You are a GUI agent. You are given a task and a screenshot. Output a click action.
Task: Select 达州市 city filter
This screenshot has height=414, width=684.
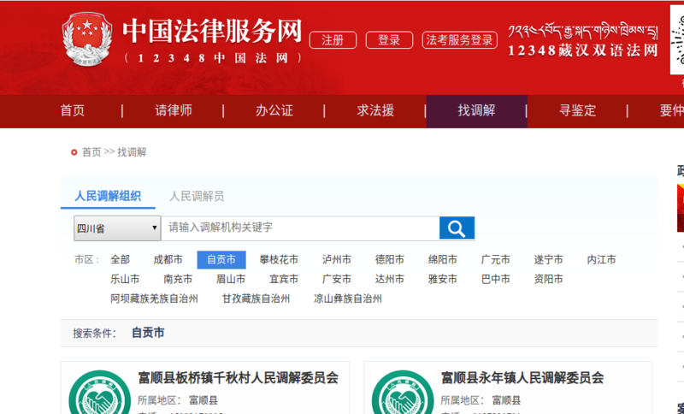point(390,279)
